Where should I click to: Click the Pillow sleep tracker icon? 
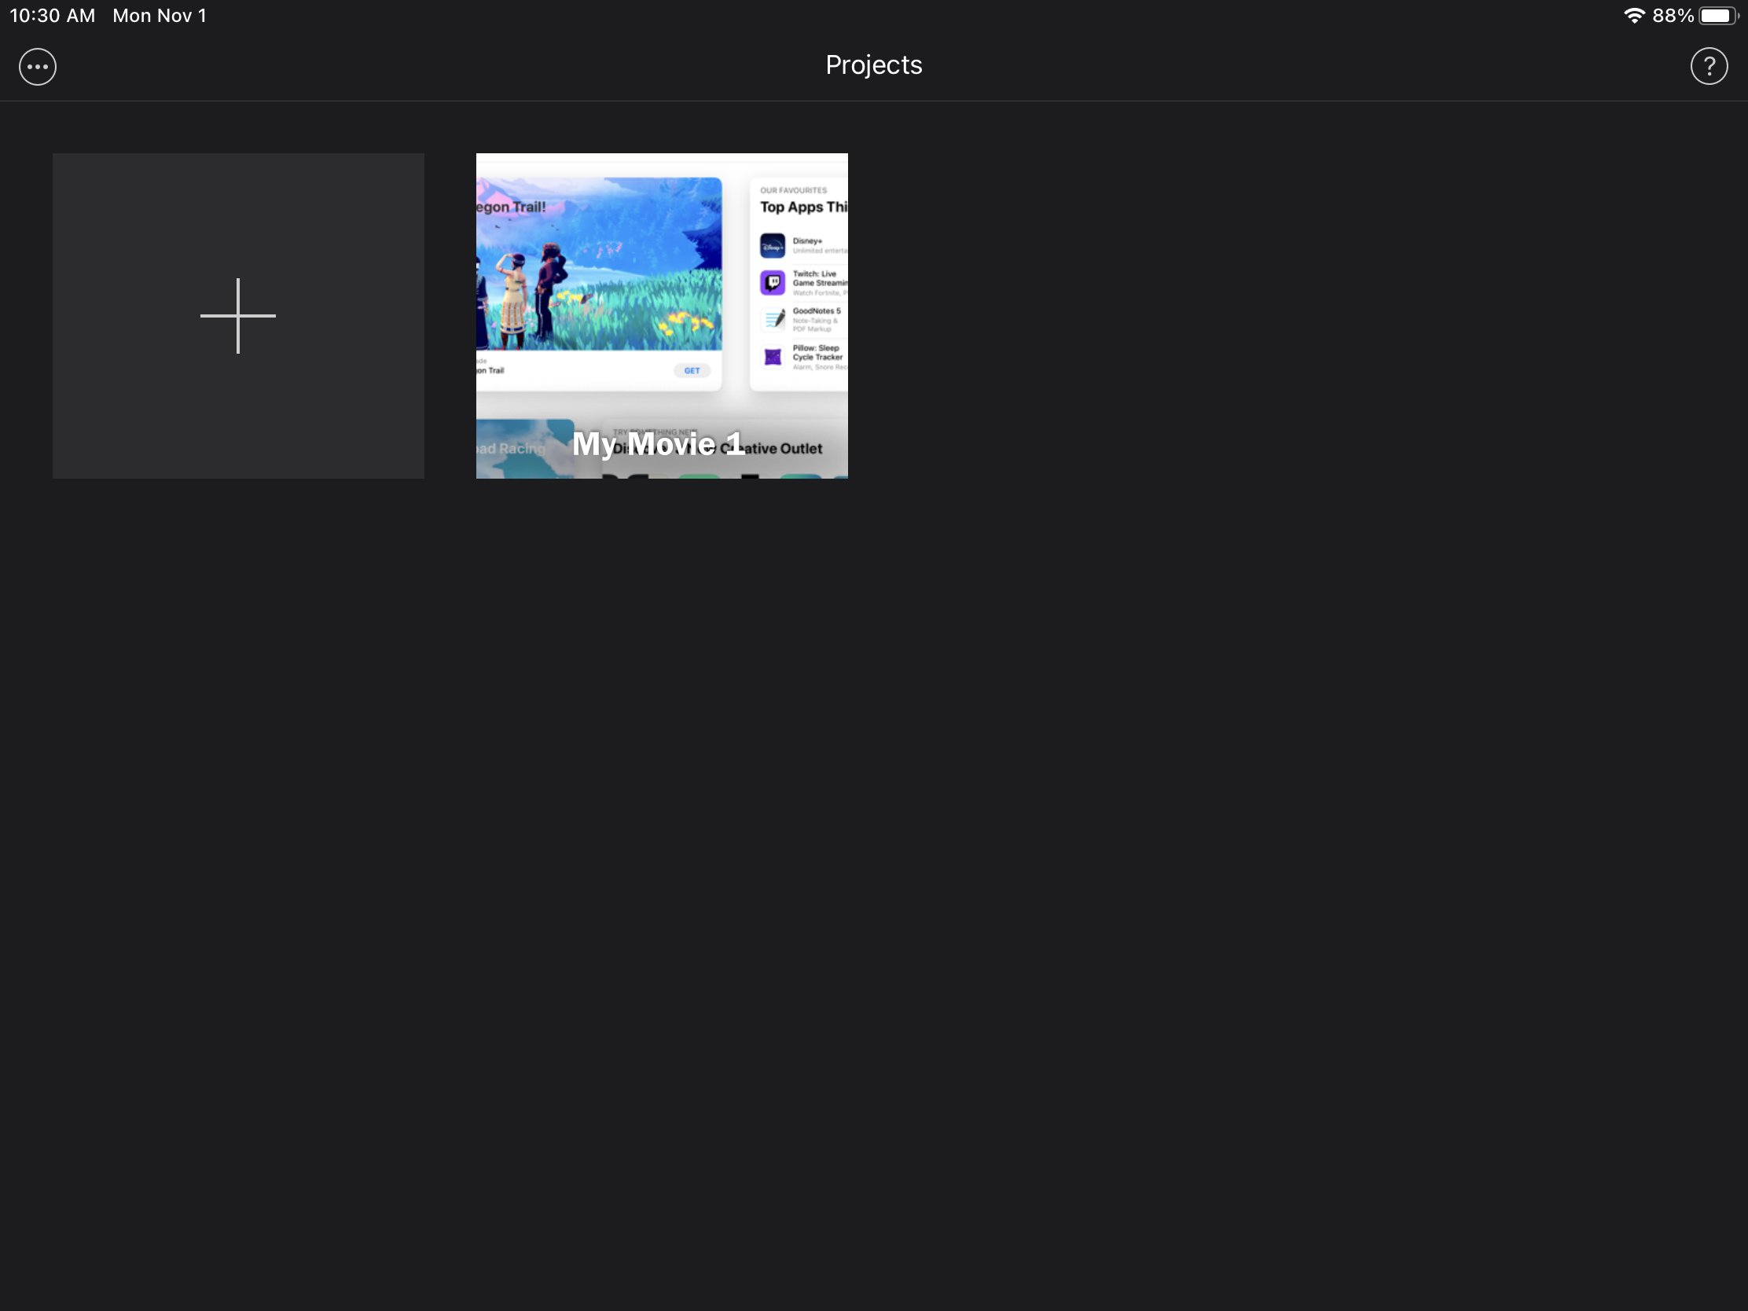772,356
